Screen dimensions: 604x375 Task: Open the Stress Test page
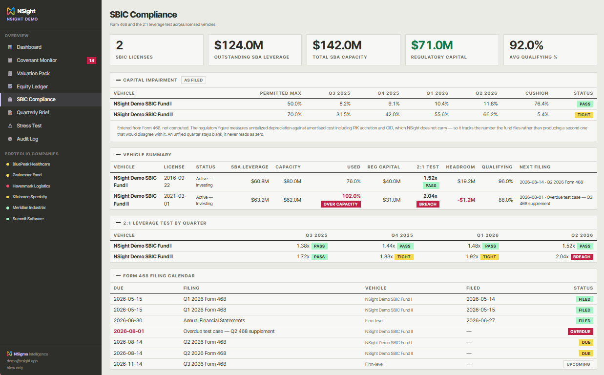[x=51, y=126]
